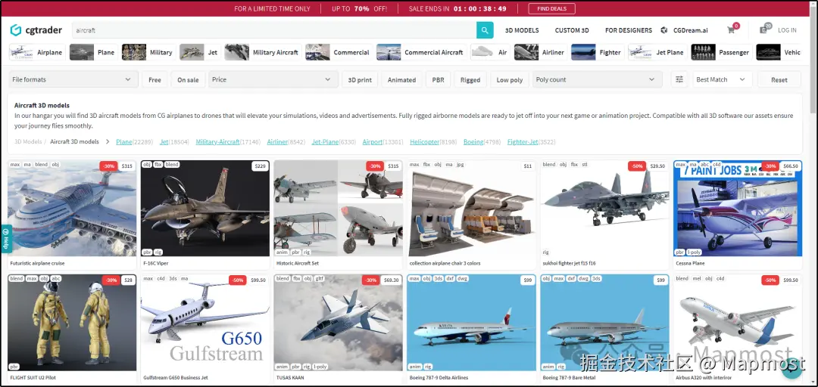
Task: Click the cgtrader logo
Action: coord(36,30)
